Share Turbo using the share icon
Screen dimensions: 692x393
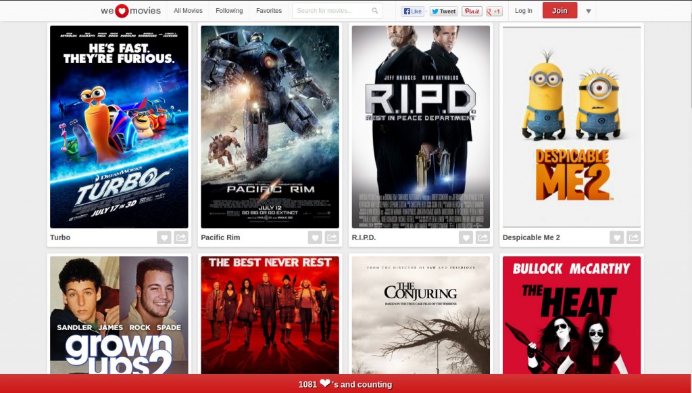pos(181,237)
